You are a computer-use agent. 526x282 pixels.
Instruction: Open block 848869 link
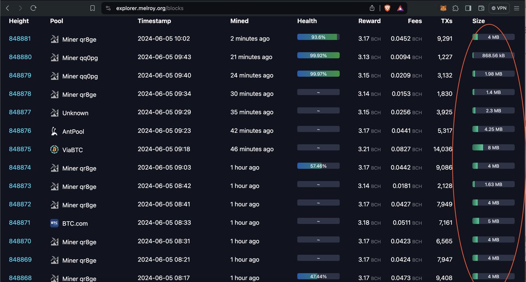(x=20, y=259)
